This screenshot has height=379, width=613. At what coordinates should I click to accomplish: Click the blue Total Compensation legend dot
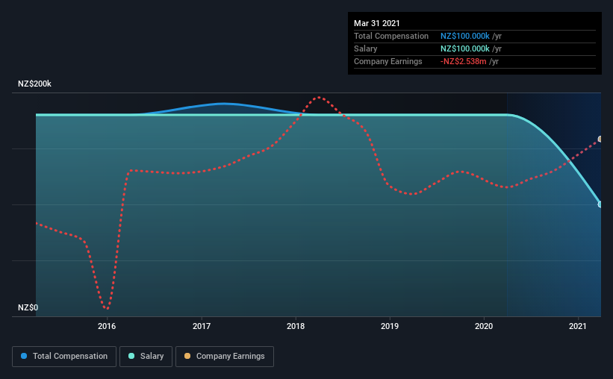pyautogui.click(x=24, y=356)
